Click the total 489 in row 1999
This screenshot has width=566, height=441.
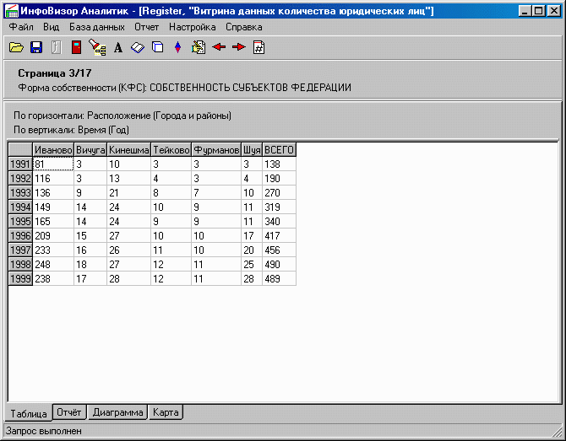click(279, 278)
